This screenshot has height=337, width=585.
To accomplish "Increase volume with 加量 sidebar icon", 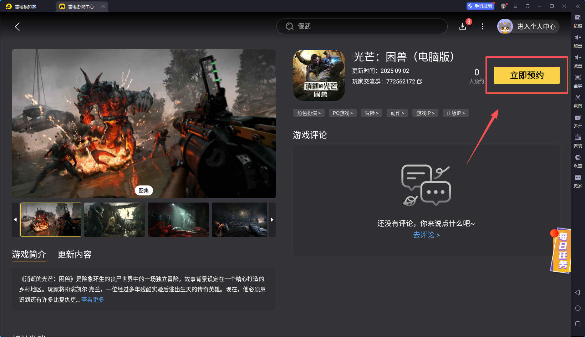I will coord(578,41).
